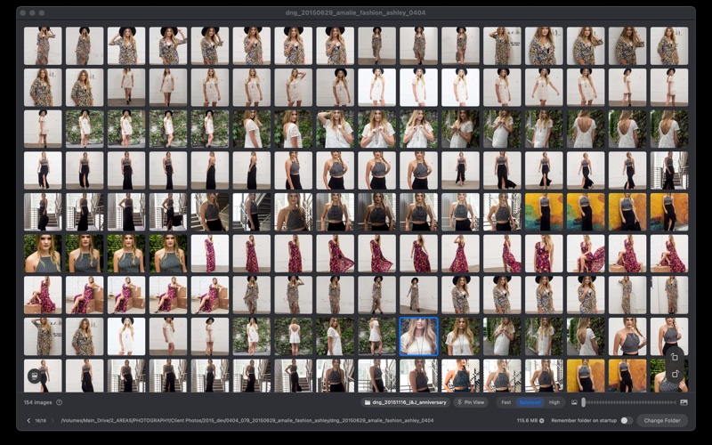Open the dng_20151116_j&J_anniversary folder shortcut
The image size is (712, 445).
tap(406, 402)
